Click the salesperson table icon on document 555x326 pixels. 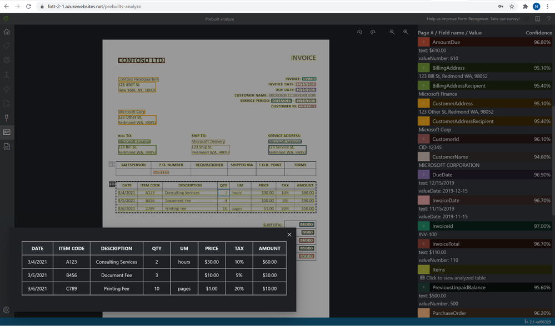click(x=112, y=164)
